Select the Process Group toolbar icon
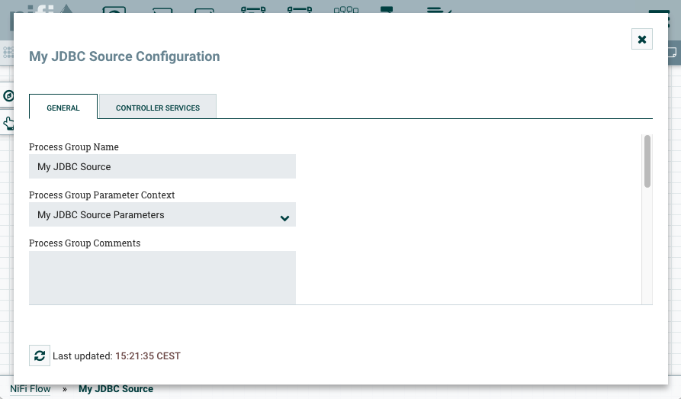The height and width of the screenshot is (399, 681). click(252, 9)
